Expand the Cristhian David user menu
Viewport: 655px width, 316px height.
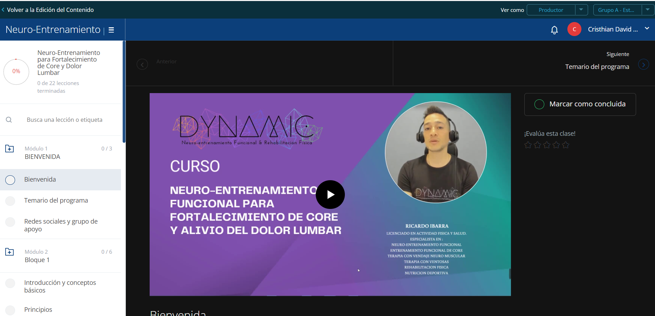click(x=647, y=29)
